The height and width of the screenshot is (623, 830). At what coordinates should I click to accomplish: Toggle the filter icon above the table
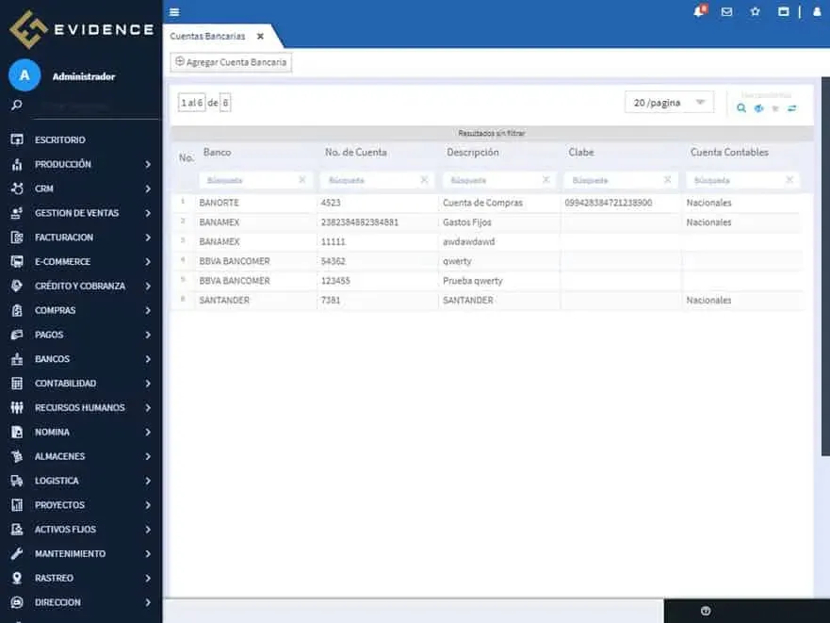[x=774, y=107]
